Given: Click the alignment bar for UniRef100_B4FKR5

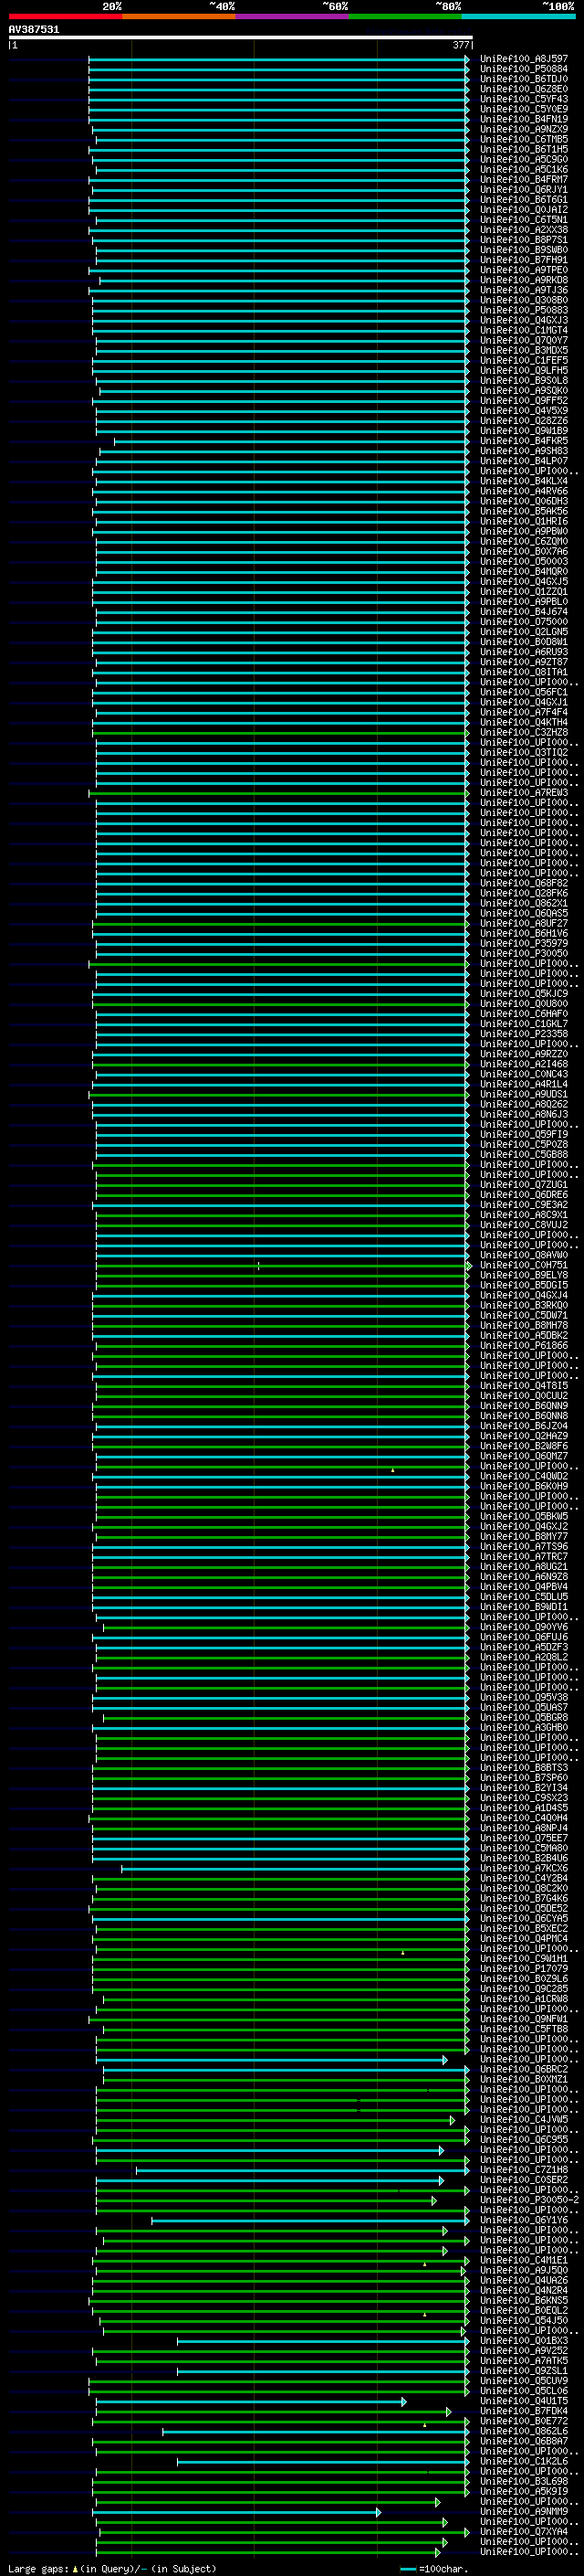Looking at the screenshot, I should pyautogui.click(x=291, y=441).
